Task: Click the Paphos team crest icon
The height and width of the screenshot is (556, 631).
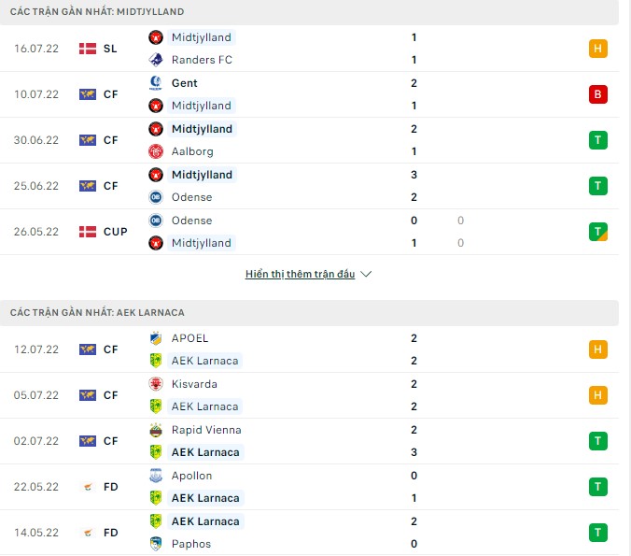Action: [156, 544]
